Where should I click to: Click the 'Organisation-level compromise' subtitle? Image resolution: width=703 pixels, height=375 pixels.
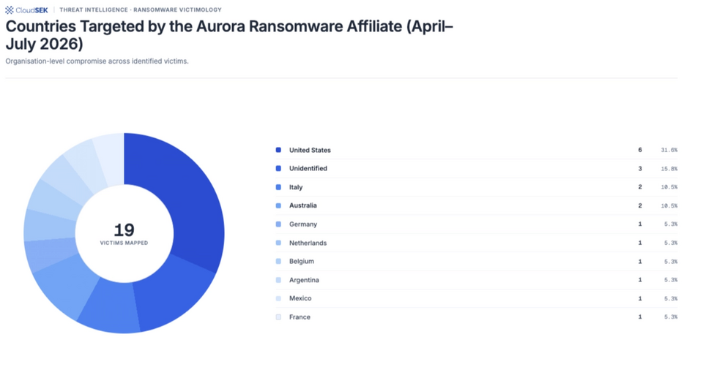coord(97,61)
